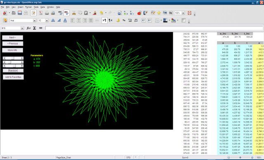The image size is (264, 160).
Task: Expand the Borders dropdown arrow
Action: click(x=161, y=20)
